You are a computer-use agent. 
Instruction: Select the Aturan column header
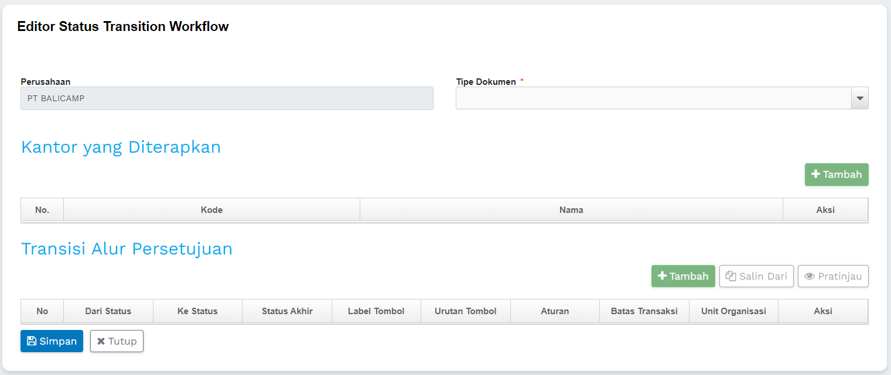555,311
